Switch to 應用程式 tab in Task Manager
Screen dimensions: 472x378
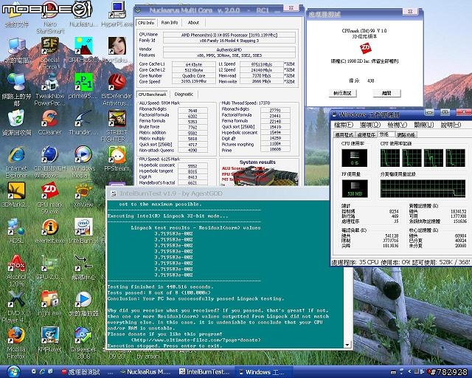344,135
